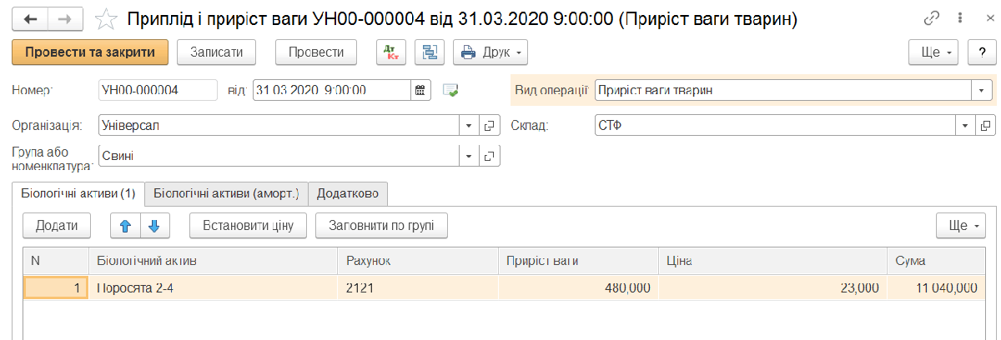1001x340 pixels.
Task: Focus the Номер field
Action: pos(157,90)
